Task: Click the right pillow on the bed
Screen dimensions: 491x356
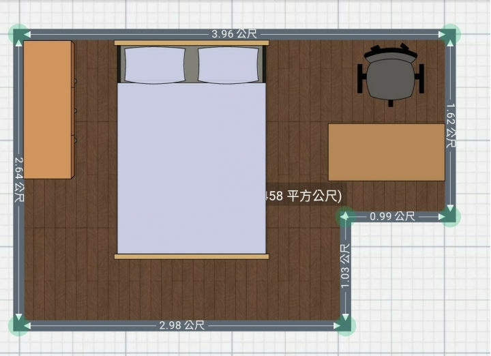Action: [228, 65]
